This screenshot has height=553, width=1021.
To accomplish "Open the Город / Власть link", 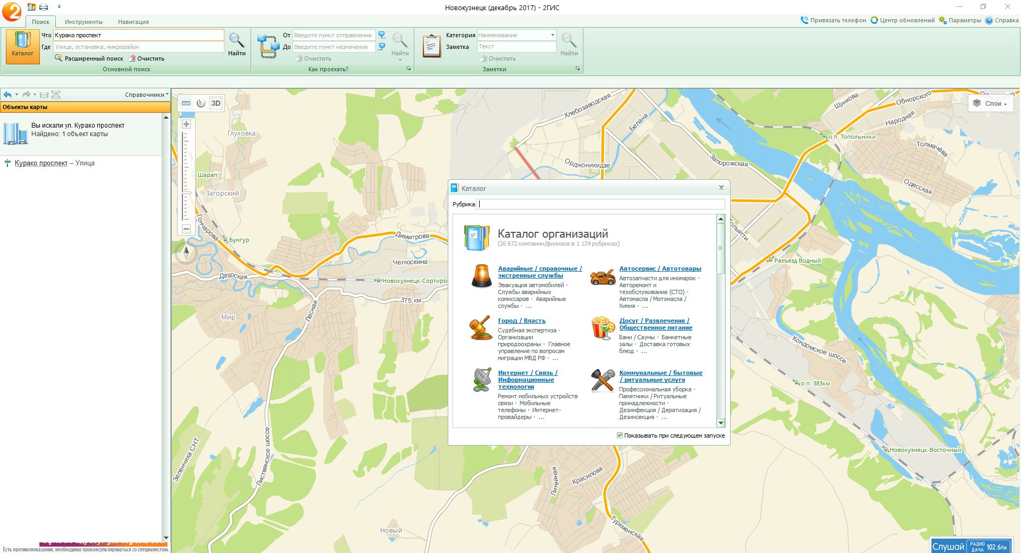I will click(x=522, y=321).
